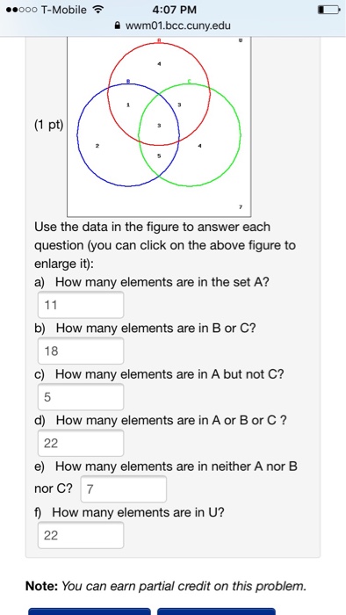Tap the 4:07 PM clock in status bar

pos(175,10)
